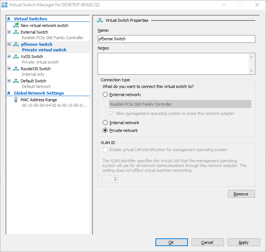Expand the External Switch tree node

pos(9,32)
